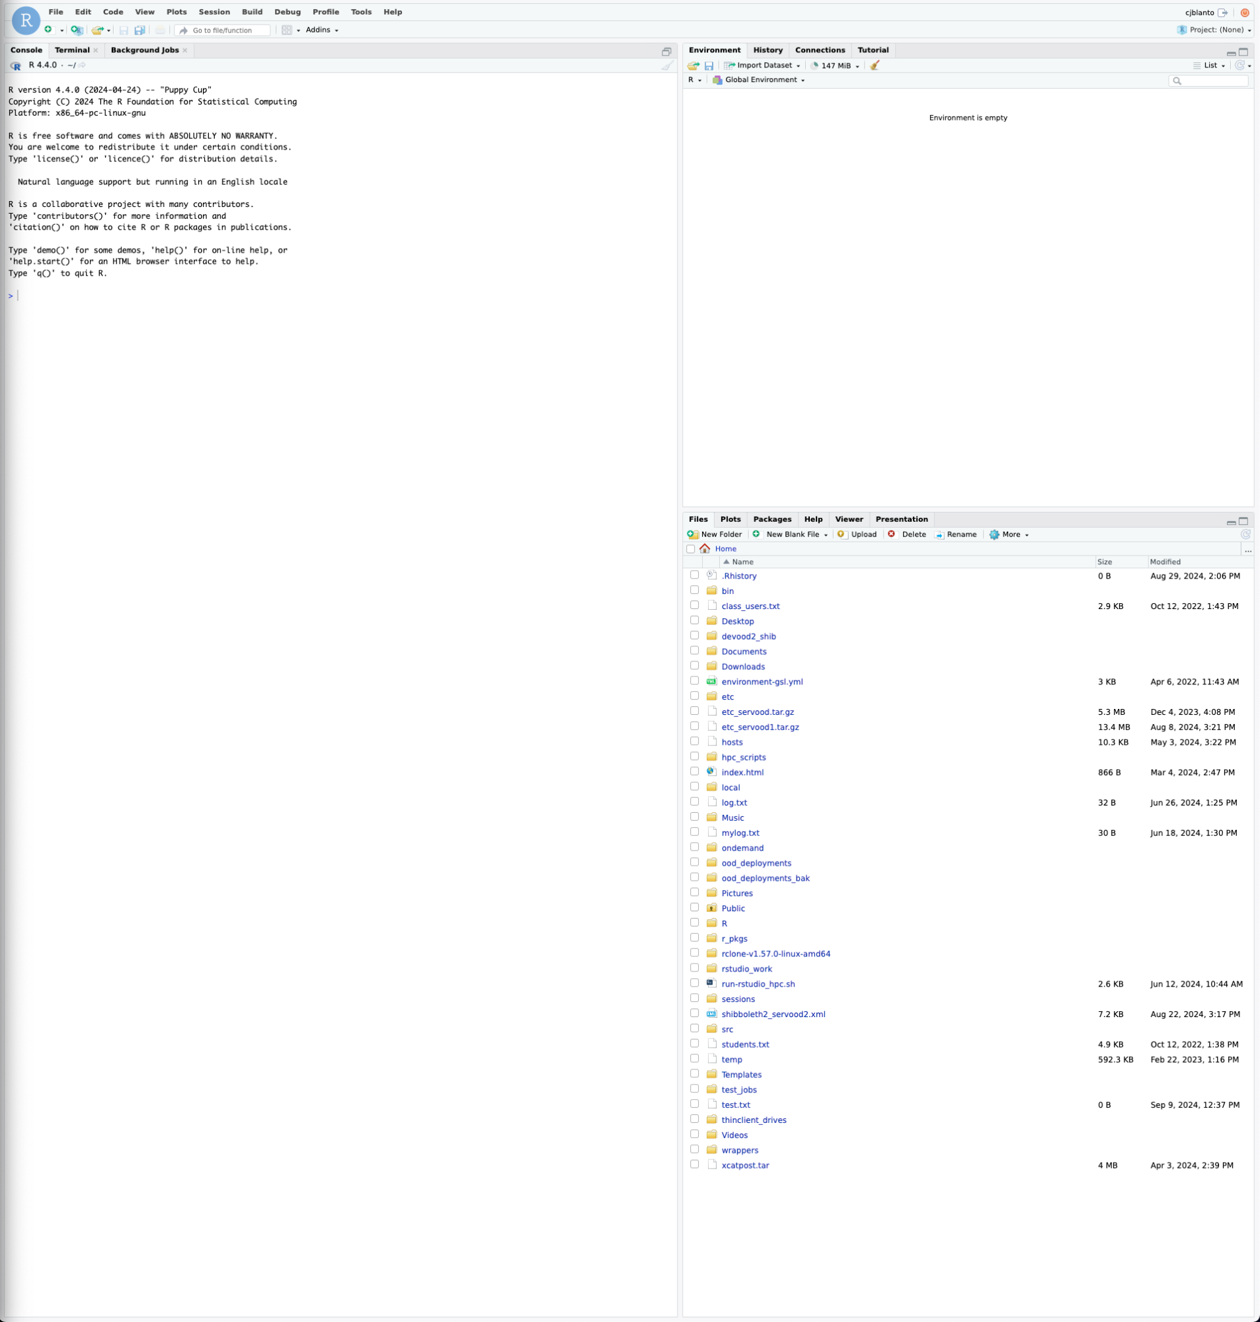Open the New Blank File dropdown
The height and width of the screenshot is (1322, 1260).
click(790, 535)
